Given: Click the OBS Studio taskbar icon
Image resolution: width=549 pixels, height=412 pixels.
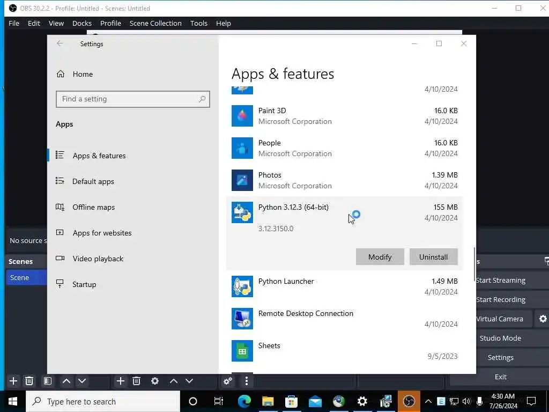Looking at the screenshot, I should (409, 401).
